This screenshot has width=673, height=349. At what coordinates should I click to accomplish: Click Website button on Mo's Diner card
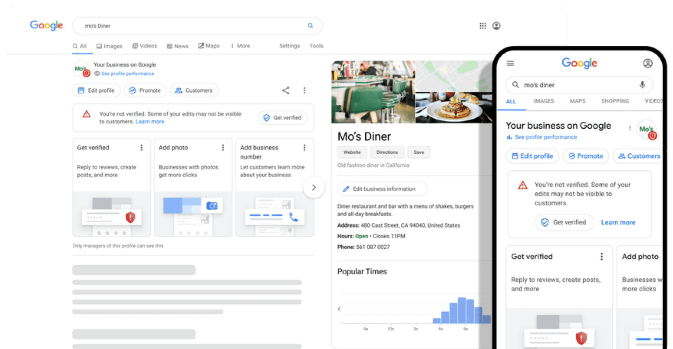(x=352, y=152)
